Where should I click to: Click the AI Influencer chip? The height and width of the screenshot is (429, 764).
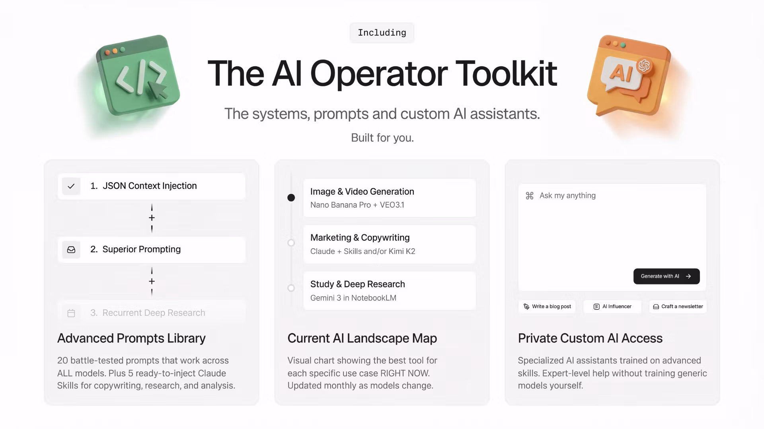click(612, 306)
